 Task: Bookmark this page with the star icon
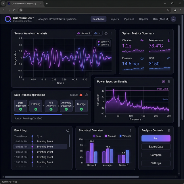(168, 10)
